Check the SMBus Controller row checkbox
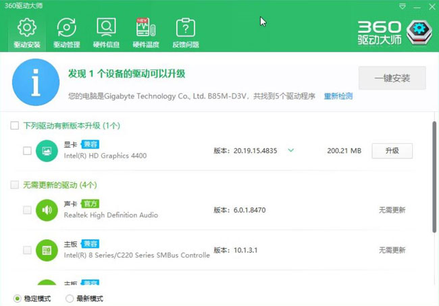The height and width of the screenshot is (306, 439). click(27, 250)
